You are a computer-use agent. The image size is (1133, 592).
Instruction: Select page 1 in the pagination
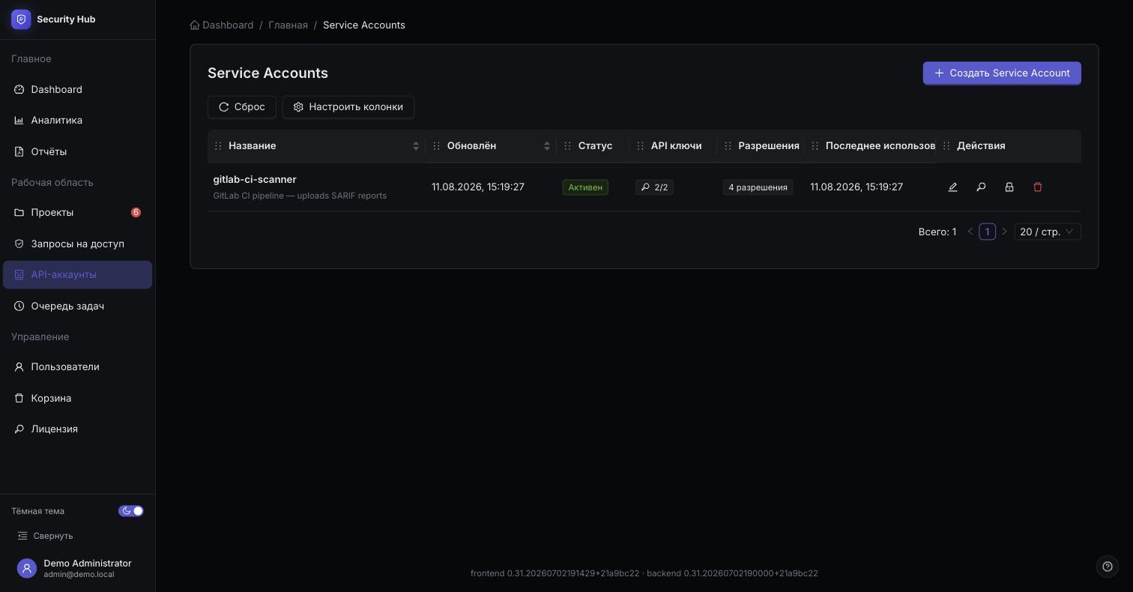(987, 232)
